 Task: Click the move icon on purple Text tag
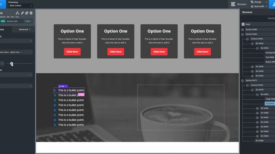(x=60, y=86)
